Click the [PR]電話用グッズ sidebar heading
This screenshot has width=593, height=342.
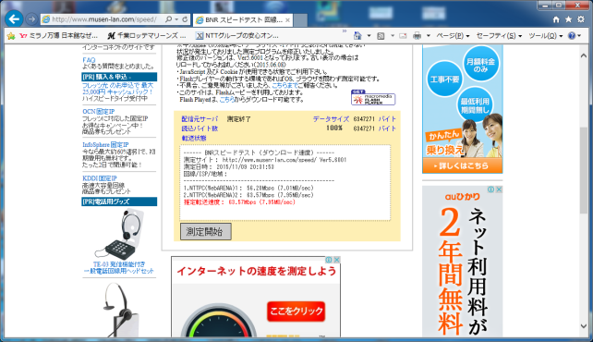[119, 202]
